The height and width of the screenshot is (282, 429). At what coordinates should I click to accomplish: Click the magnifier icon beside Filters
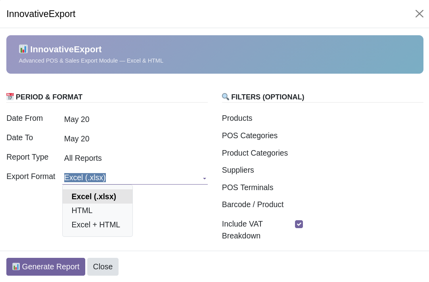(x=226, y=97)
